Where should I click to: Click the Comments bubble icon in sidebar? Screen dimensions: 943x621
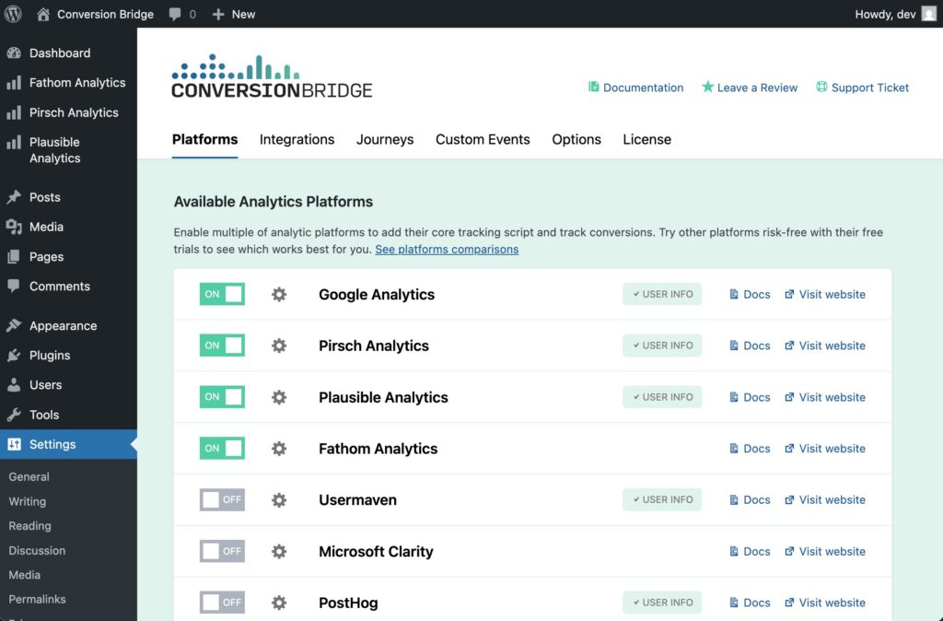[x=14, y=287]
